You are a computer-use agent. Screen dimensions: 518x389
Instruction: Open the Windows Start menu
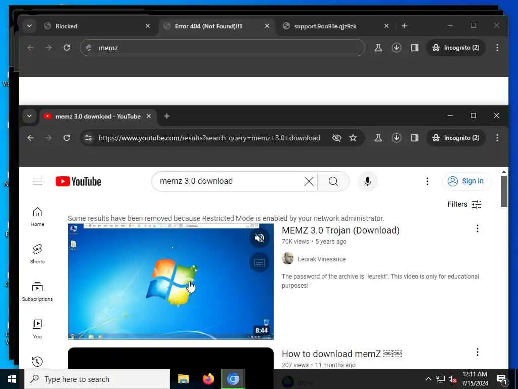12,379
